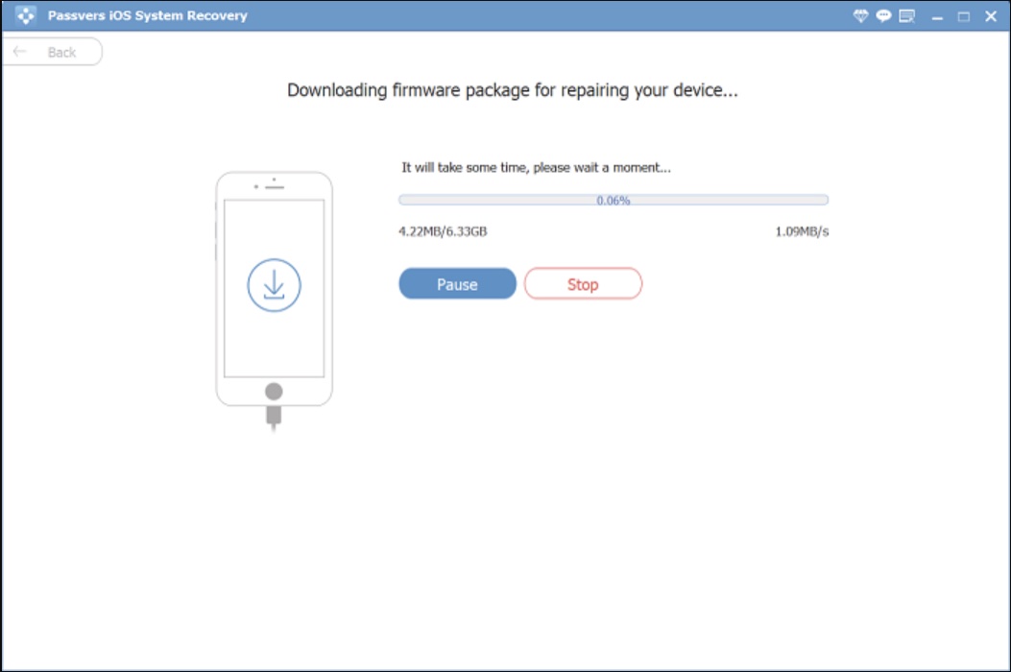Go back with the Back button
This screenshot has width=1011, height=672.
pos(52,52)
